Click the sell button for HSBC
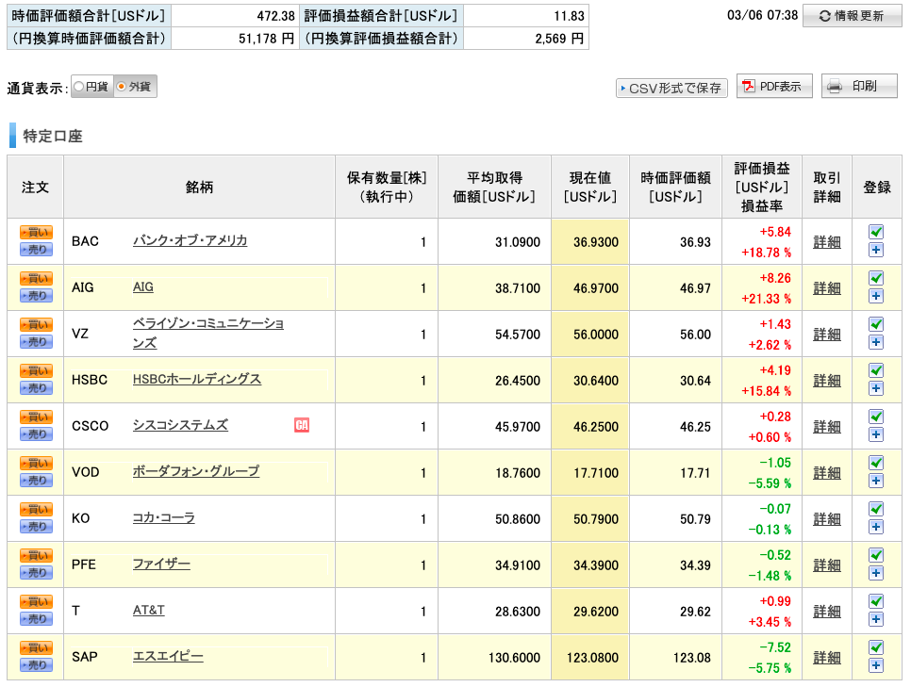The height and width of the screenshot is (687, 911). point(36,388)
